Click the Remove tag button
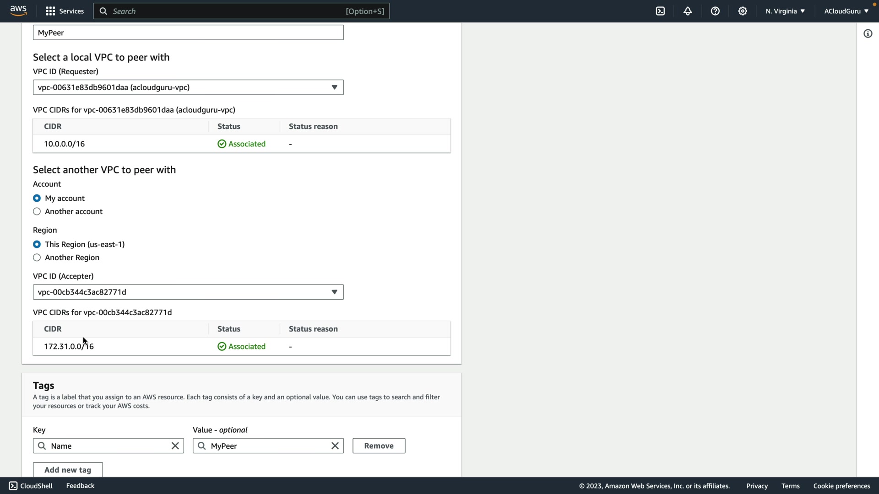This screenshot has width=879, height=494. tap(379, 446)
